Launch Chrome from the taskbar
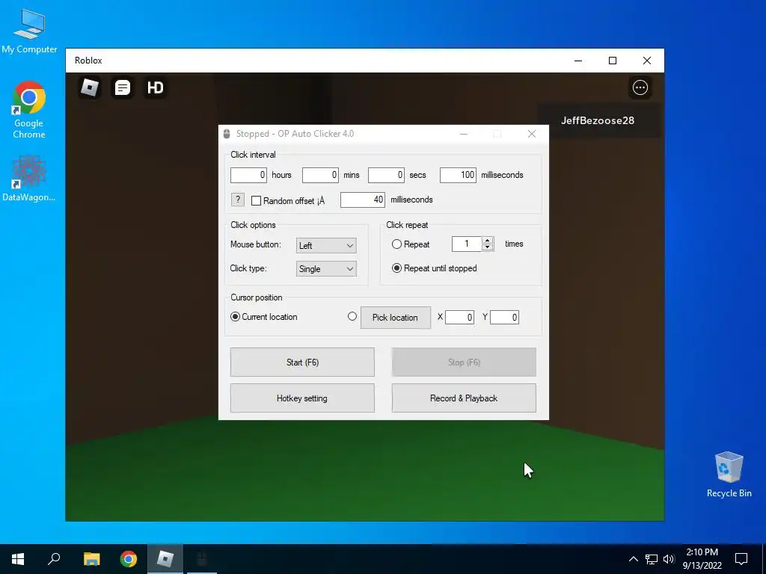 (x=129, y=559)
